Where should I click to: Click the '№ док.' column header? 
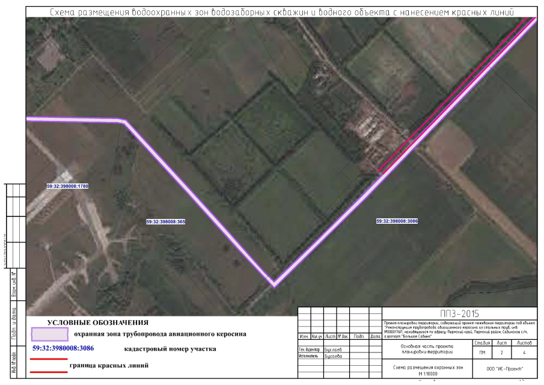tap(343, 336)
